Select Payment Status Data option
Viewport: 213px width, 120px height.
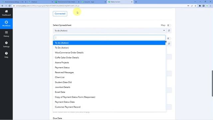[x=109, y=102]
